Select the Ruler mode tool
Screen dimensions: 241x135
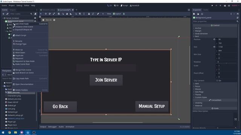point(71,14)
